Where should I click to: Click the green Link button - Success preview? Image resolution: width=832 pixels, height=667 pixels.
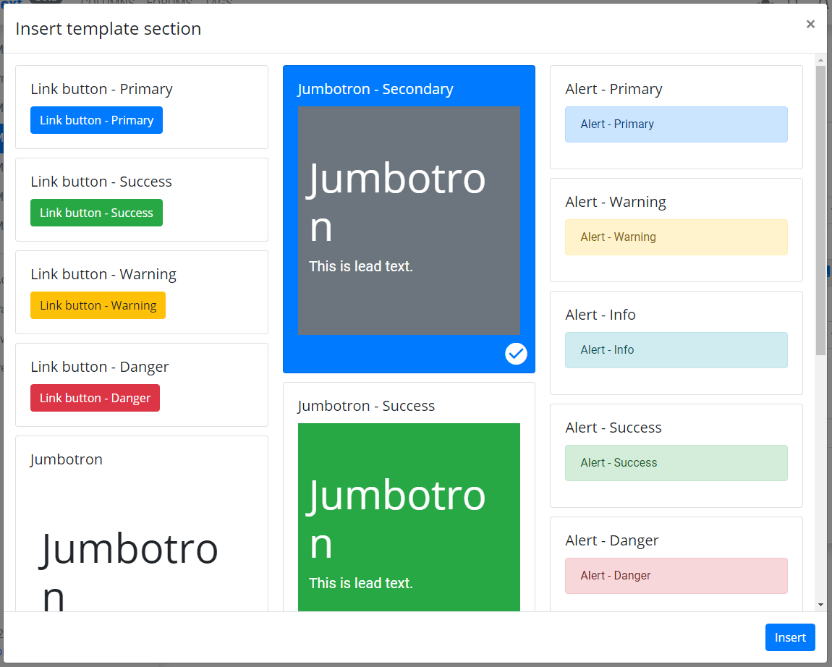pos(96,213)
